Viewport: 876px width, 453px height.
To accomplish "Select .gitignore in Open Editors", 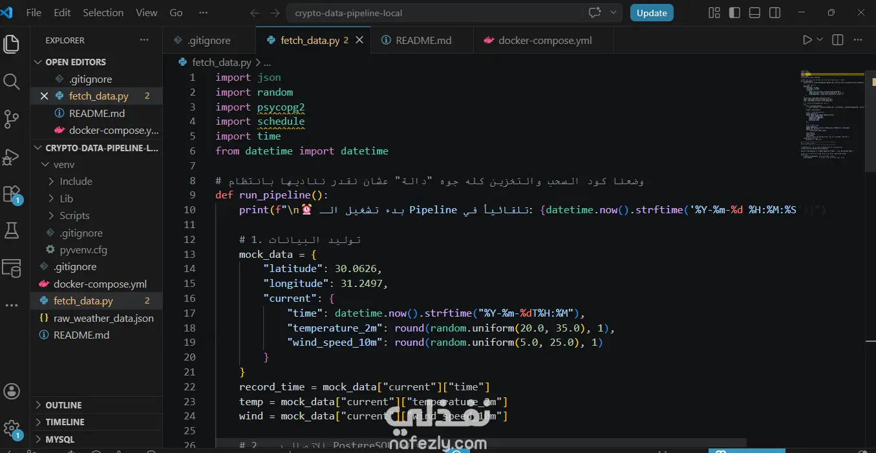I will click(x=96, y=79).
